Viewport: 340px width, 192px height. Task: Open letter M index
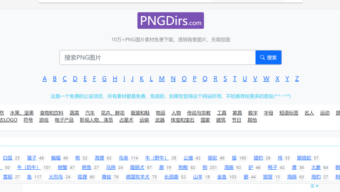tap(162, 79)
